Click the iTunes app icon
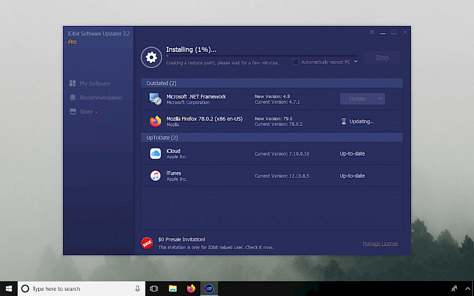Viewport: 474px width, 296px height. pos(155,176)
